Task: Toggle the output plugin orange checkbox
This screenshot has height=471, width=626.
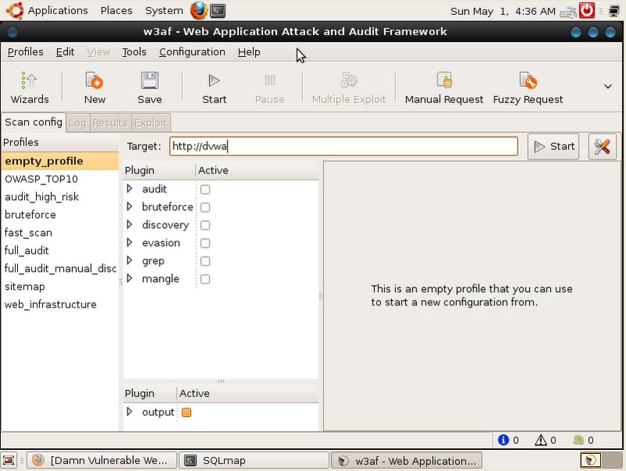Action: (x=187, y=412)
